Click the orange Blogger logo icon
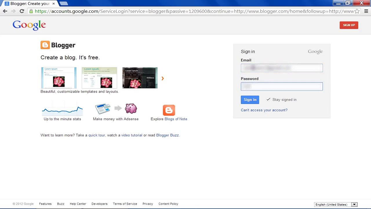This screenshot has width=371, height=209. coord(45,45)
